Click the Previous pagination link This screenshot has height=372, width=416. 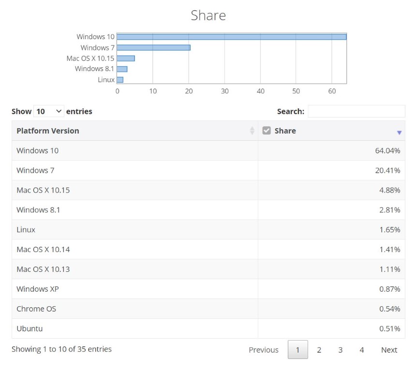[x=264, y=350]
